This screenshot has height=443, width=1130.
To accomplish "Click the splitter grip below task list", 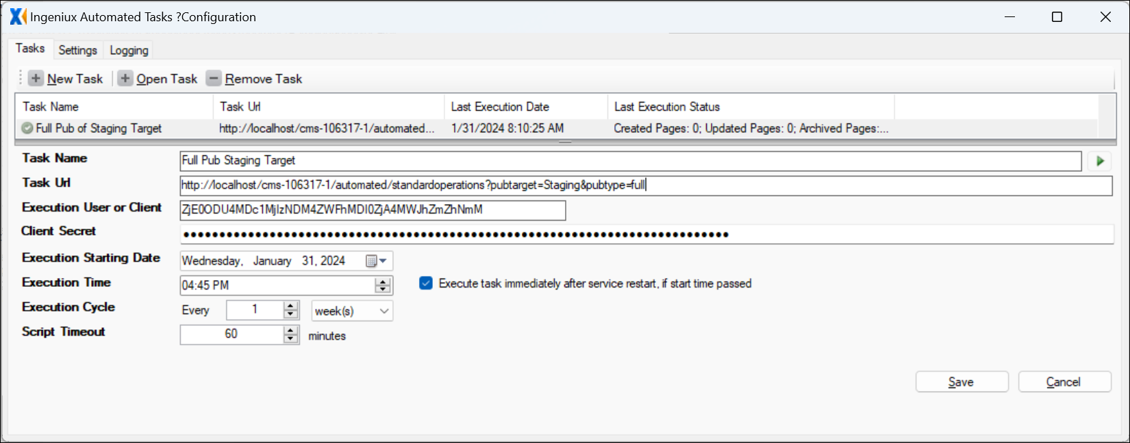I will click(x=565, y=142).
